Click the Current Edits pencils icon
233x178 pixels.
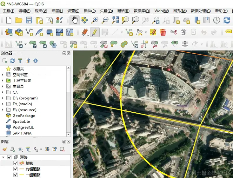(84, 32)
